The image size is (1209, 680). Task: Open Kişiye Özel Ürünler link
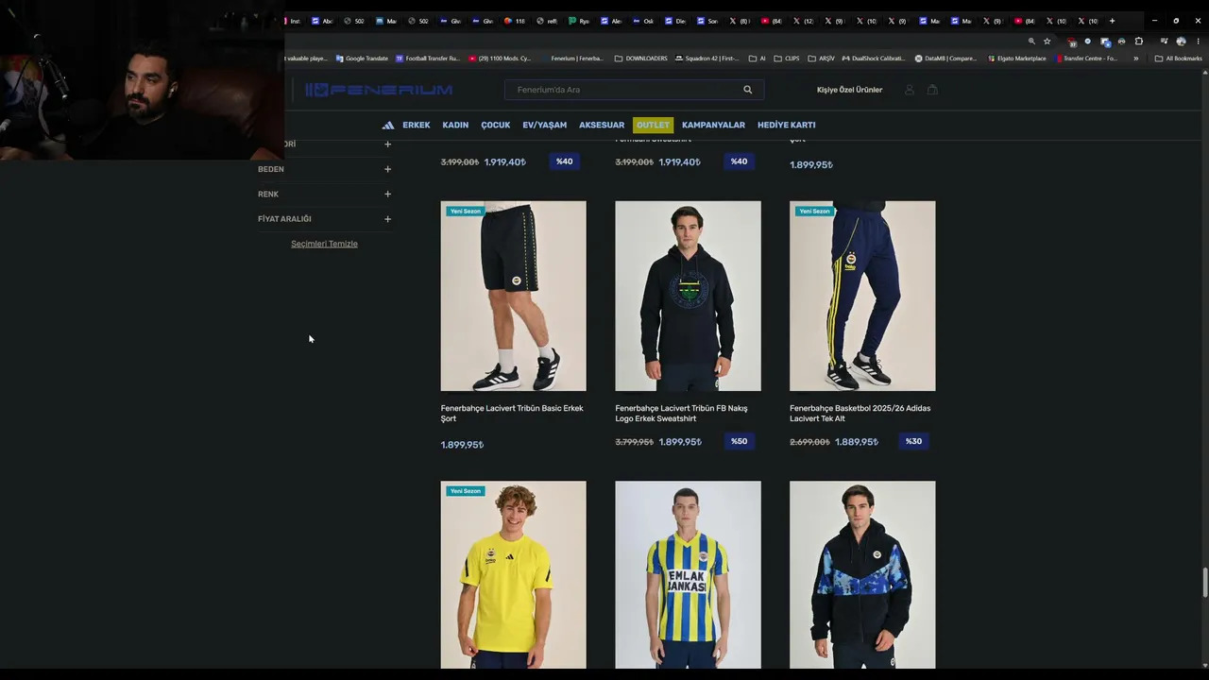(849, 90)
